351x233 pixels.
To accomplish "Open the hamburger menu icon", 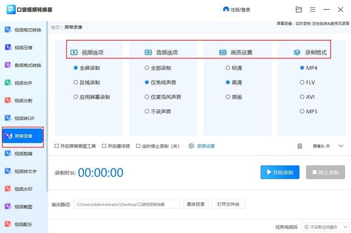I will [x=313, y=9].
